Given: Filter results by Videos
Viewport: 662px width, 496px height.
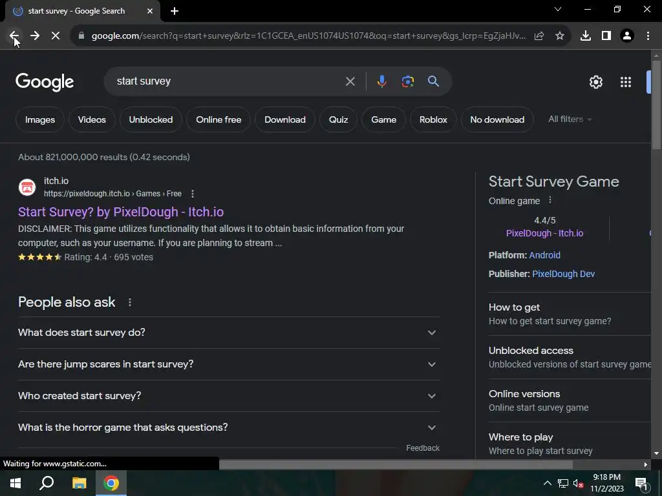Looking at the screenshot, I should coord(92,119).
